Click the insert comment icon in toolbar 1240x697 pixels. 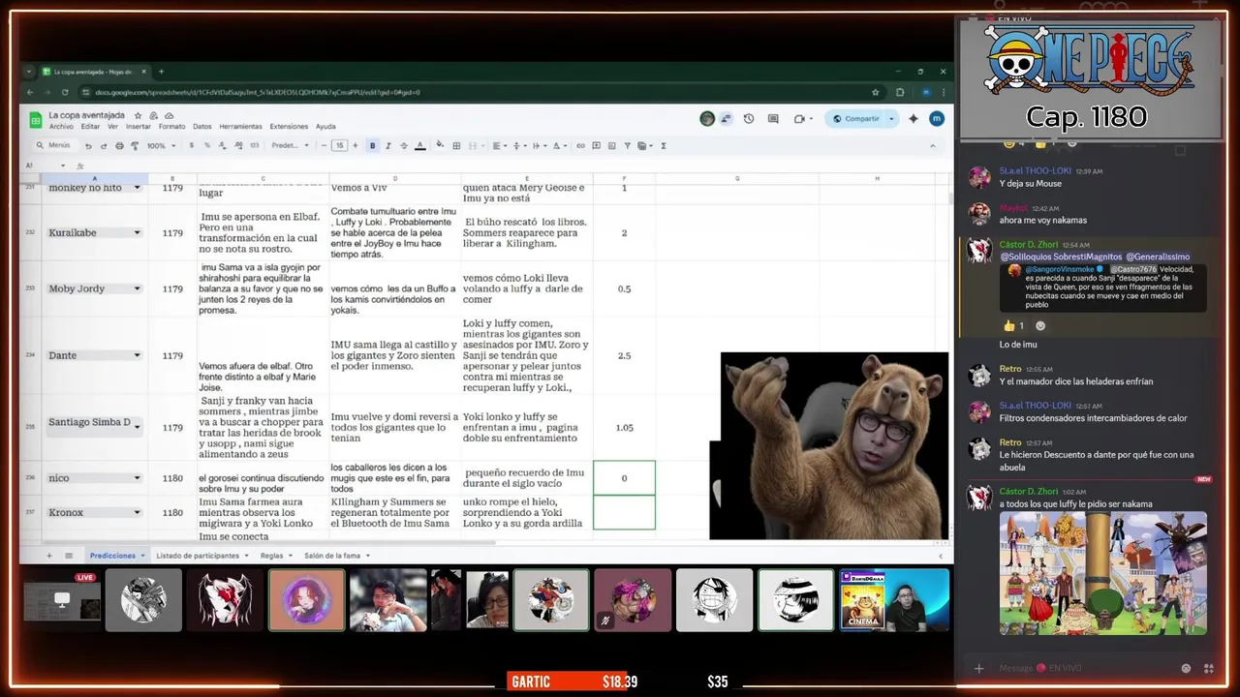pyautogui.click(x=596, y=146)
